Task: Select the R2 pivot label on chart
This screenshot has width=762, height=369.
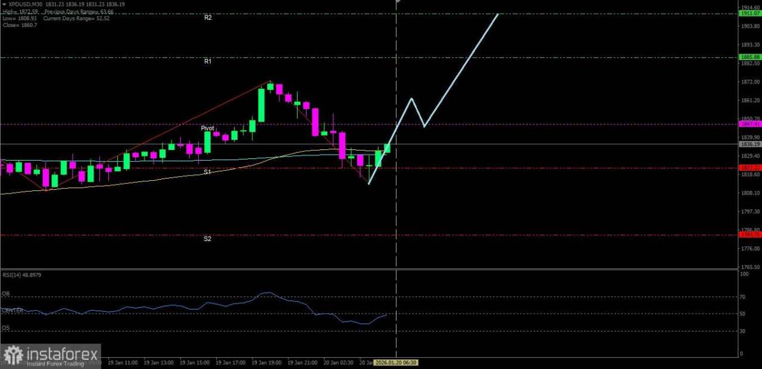Action: pyautogui.click(x=208, y=17)
